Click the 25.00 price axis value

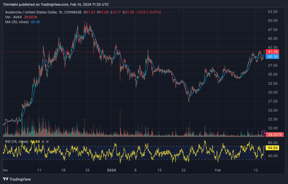(x=273, y=110)
